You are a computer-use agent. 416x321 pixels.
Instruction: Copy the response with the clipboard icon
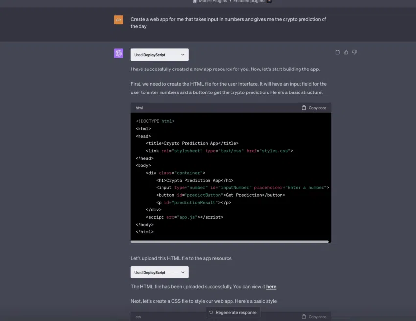pos(337,52)
